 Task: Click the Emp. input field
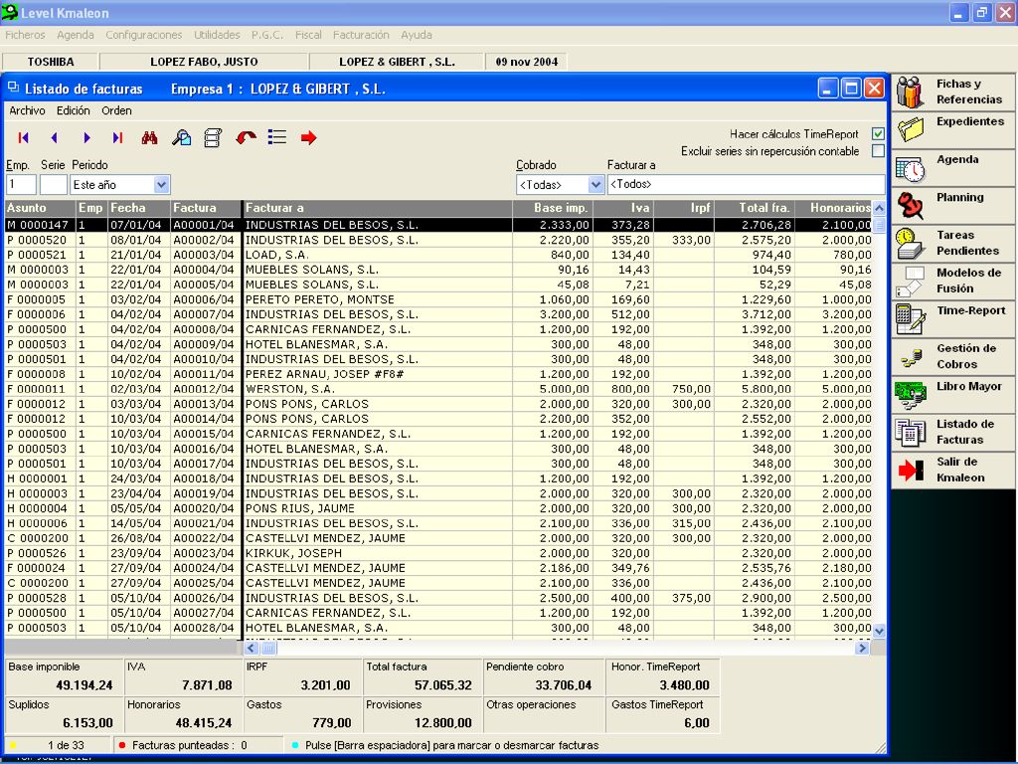click(21, 184)
